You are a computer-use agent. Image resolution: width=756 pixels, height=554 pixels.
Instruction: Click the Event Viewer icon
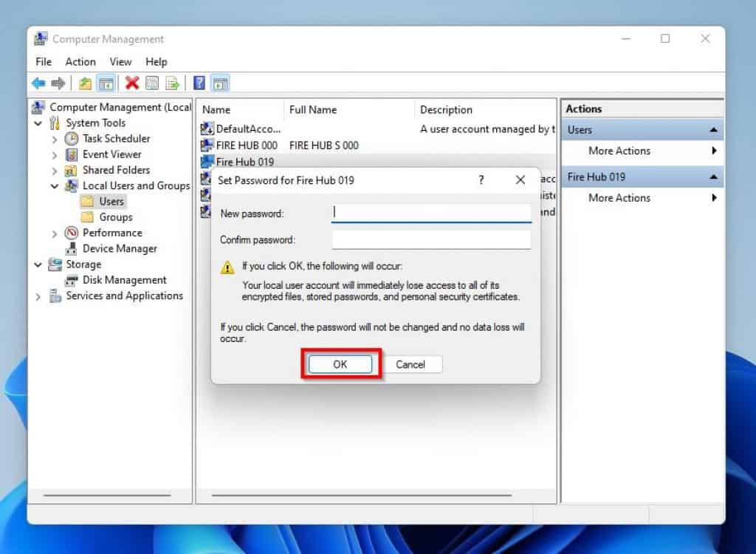point(72,155)
